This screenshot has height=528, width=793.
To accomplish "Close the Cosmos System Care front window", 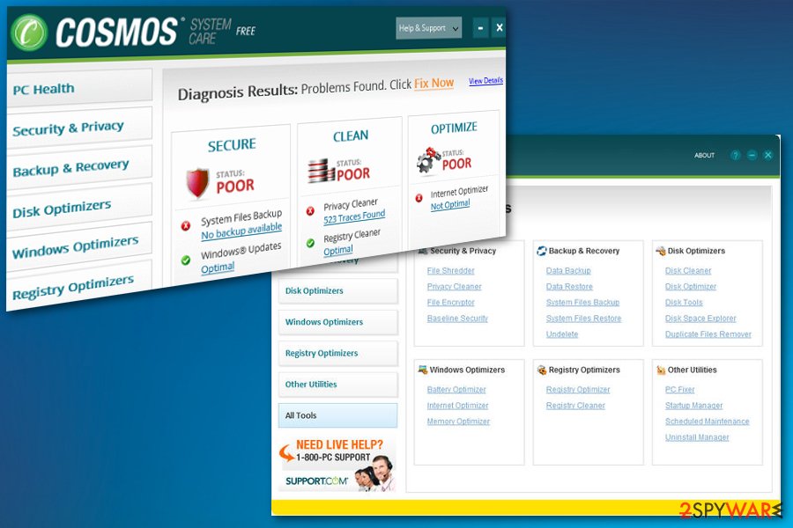I will point(500,28).
